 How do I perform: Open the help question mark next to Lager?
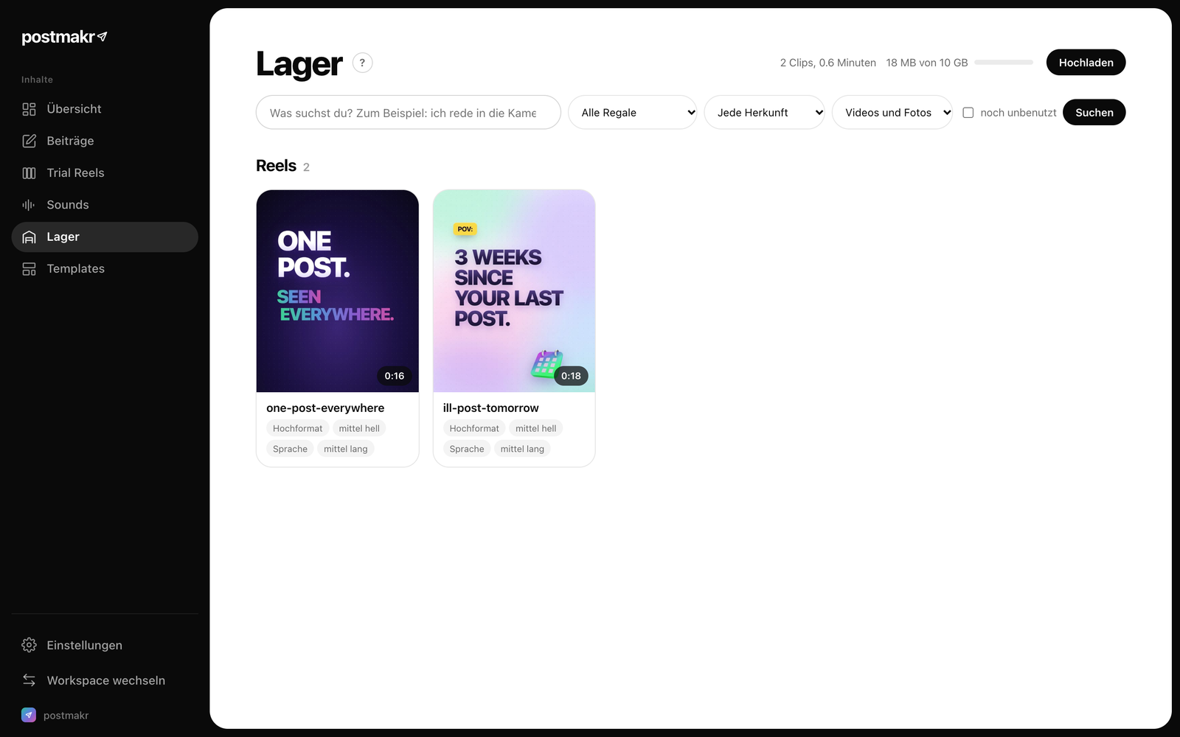pos(362,63)
